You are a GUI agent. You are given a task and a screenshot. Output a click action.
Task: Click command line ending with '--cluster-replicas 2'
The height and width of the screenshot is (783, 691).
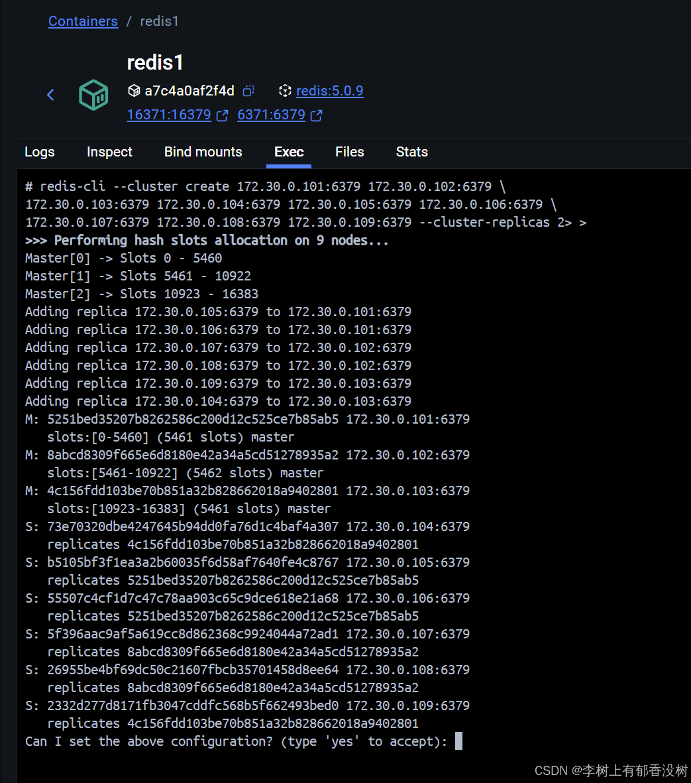coord(306,222)
